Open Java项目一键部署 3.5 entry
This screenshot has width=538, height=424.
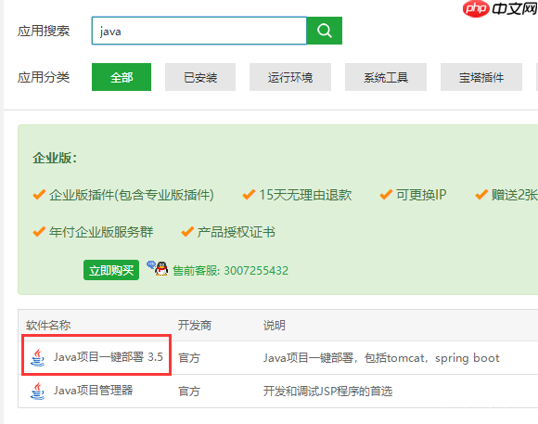(x=109, y=357)
